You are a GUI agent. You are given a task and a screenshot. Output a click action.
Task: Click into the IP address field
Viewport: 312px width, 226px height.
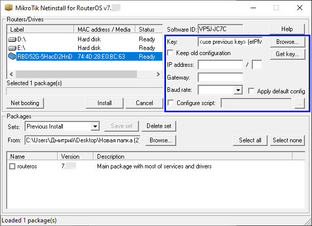(x=220, y=65)
